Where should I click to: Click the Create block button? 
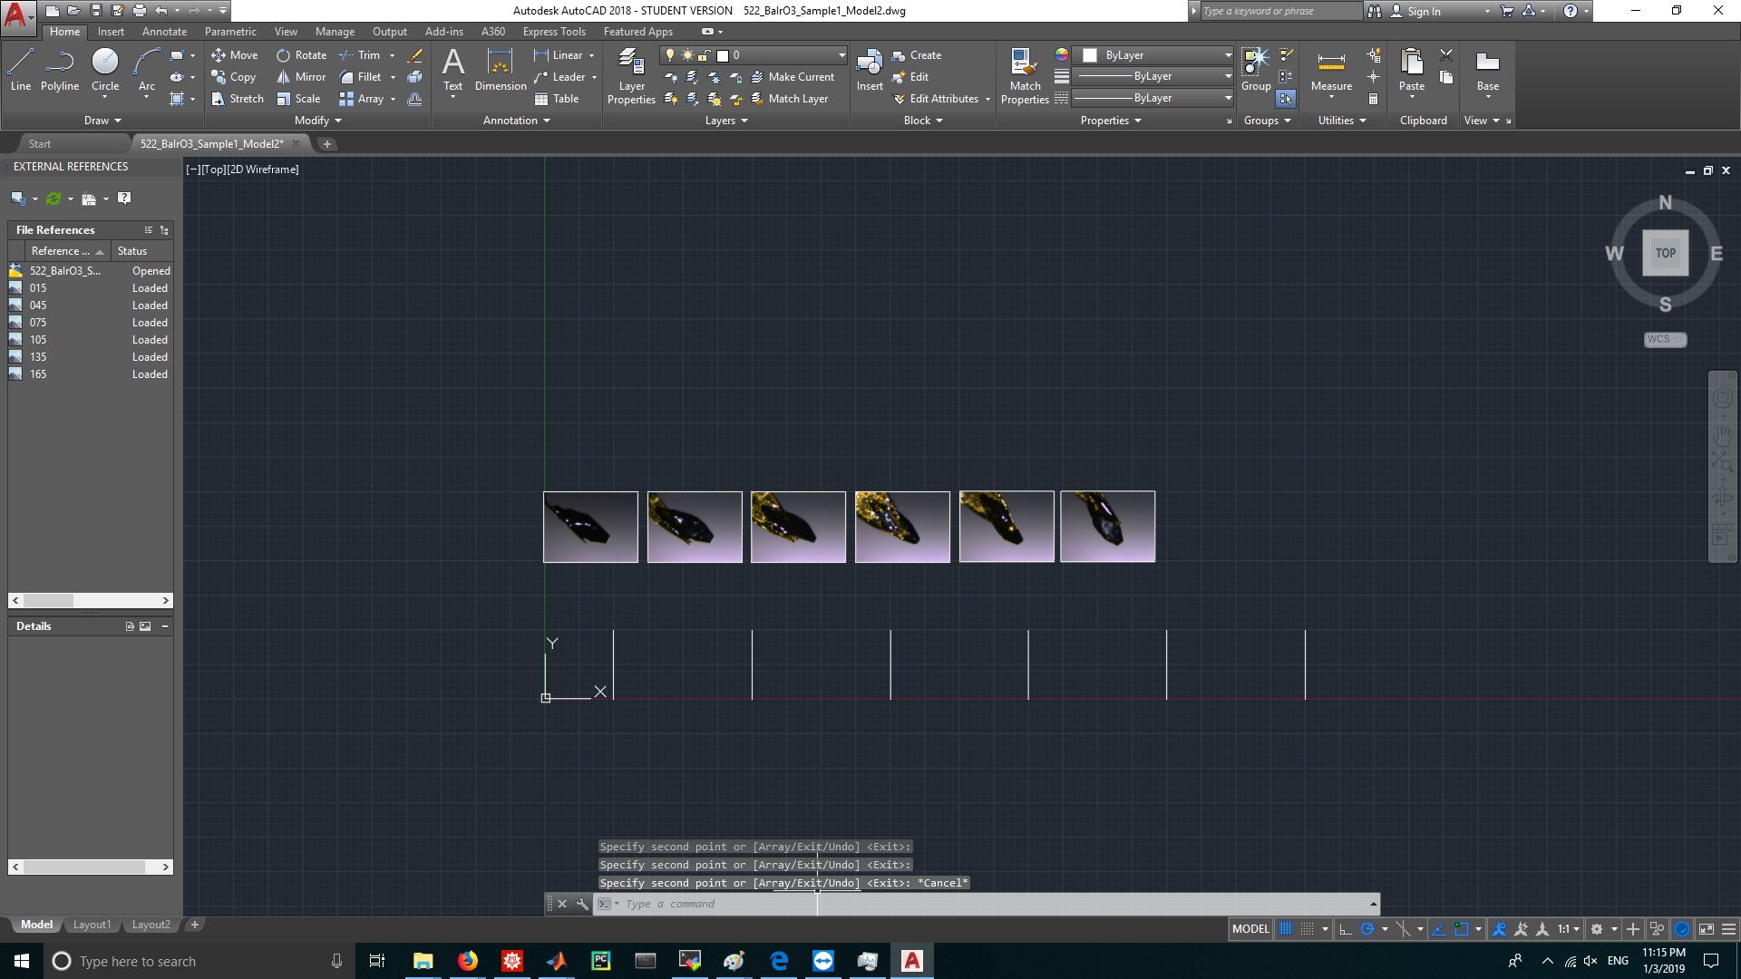[x=917, y=55]
